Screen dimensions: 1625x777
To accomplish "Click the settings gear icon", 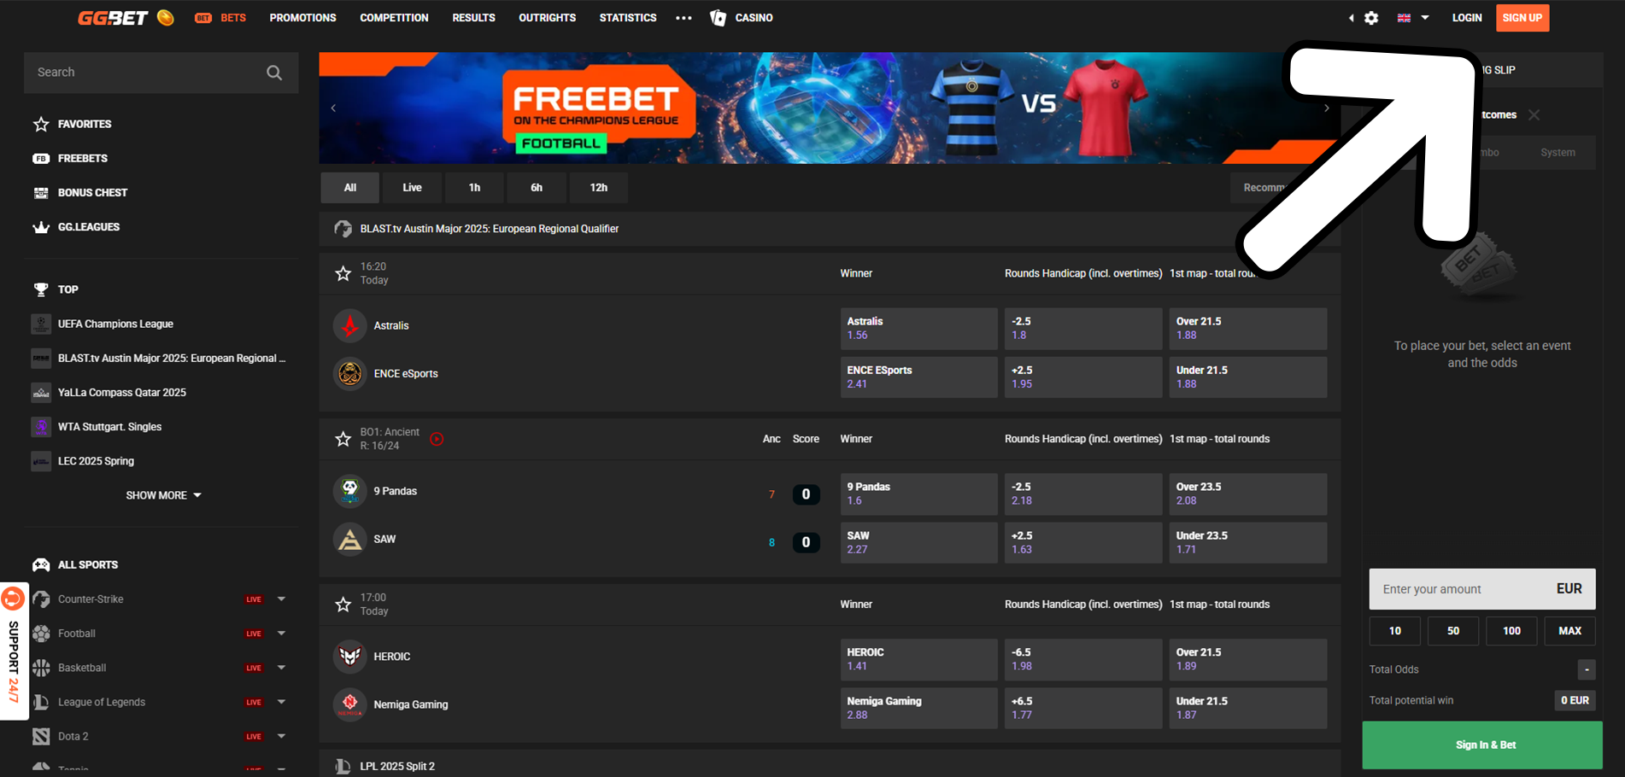I will [x=1370, y=18].
